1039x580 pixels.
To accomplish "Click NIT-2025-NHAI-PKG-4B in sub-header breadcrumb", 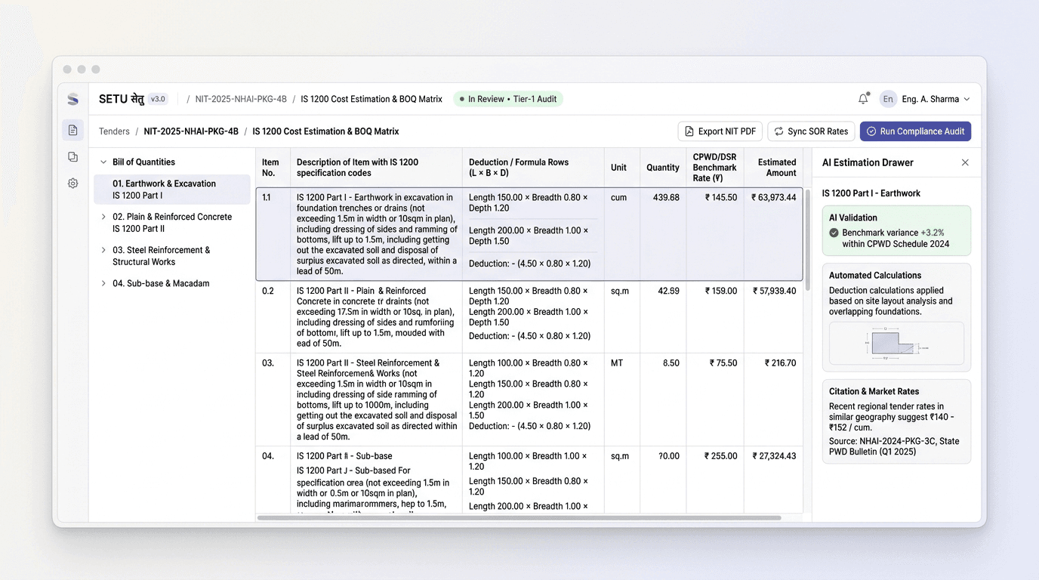I will tap(191, 131).
